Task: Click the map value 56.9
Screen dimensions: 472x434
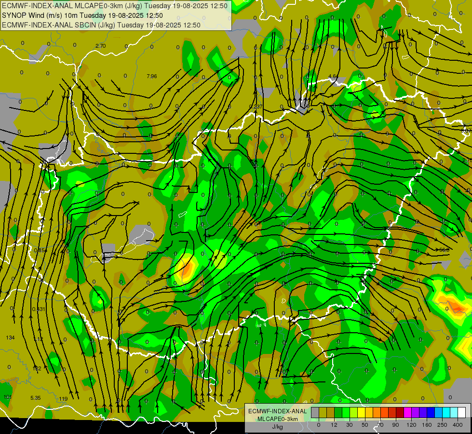Action: click(x=445, y=250)
